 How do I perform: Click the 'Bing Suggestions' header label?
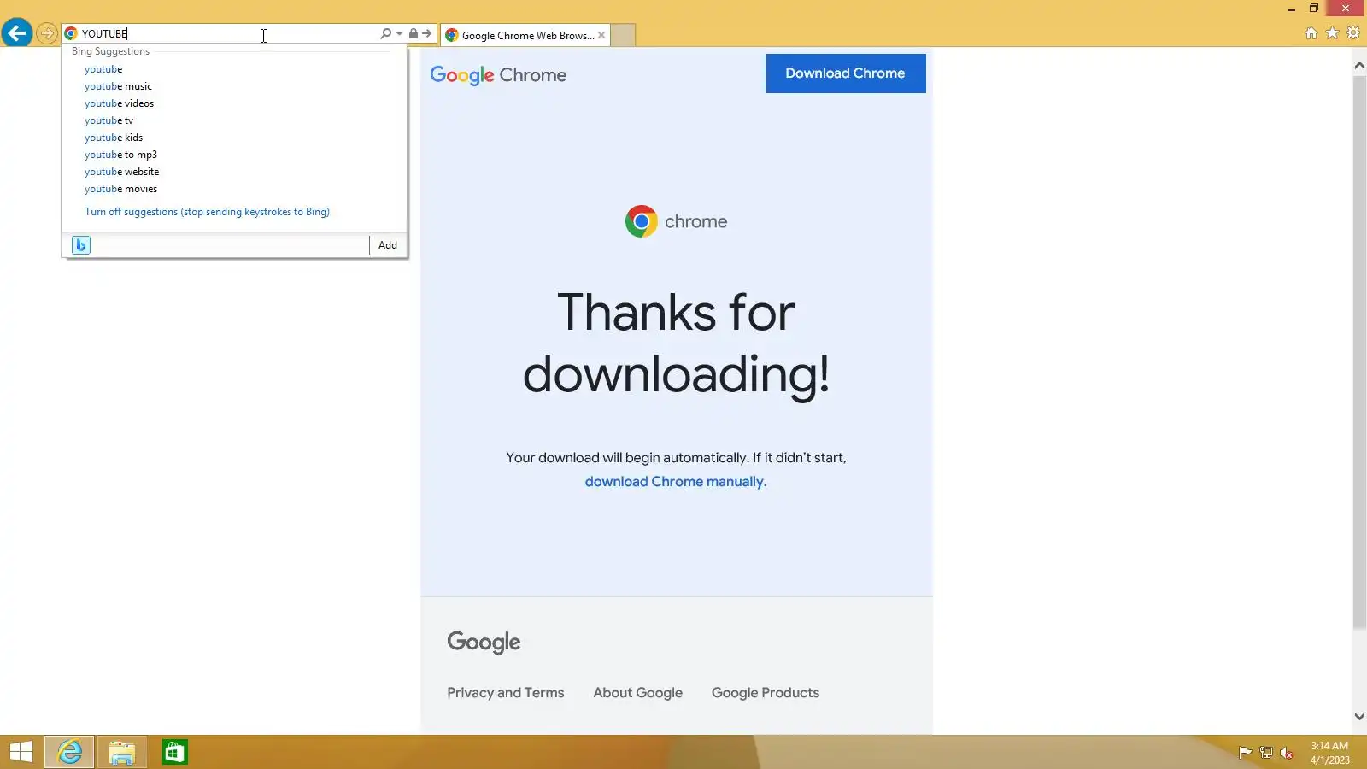tap(110, 51)
